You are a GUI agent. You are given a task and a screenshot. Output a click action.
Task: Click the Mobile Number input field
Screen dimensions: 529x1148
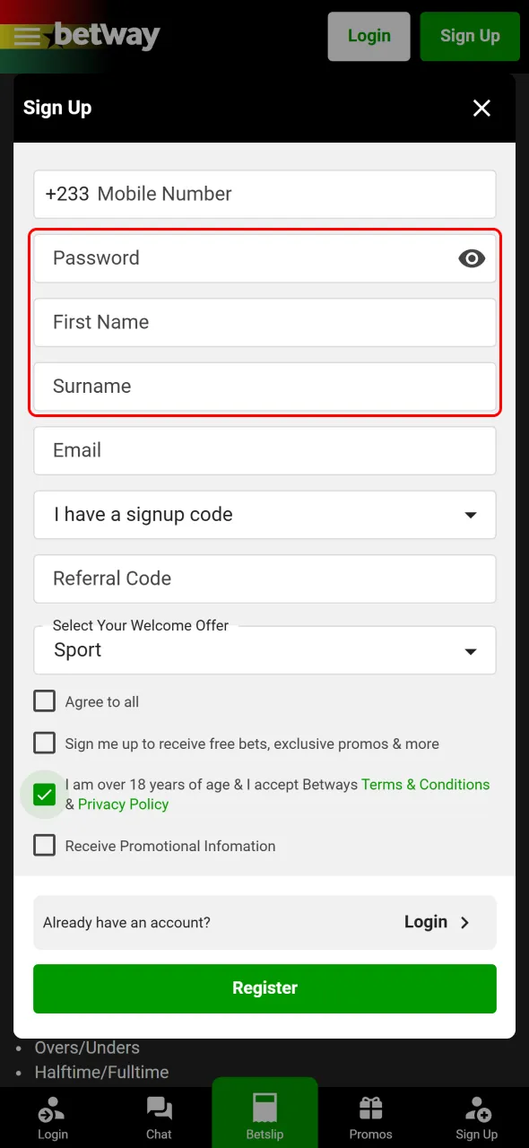click(264, 194)
